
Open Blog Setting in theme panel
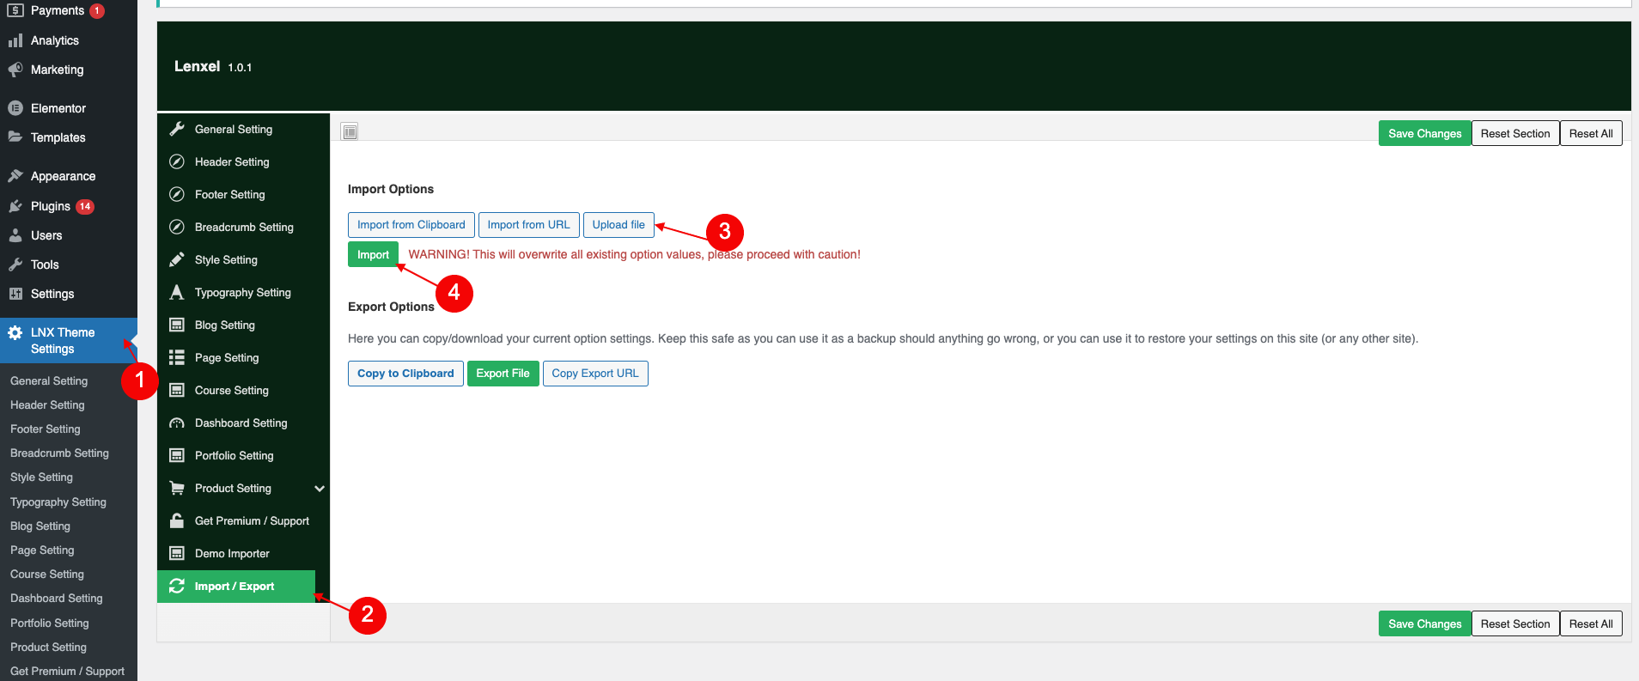[244, 325]
